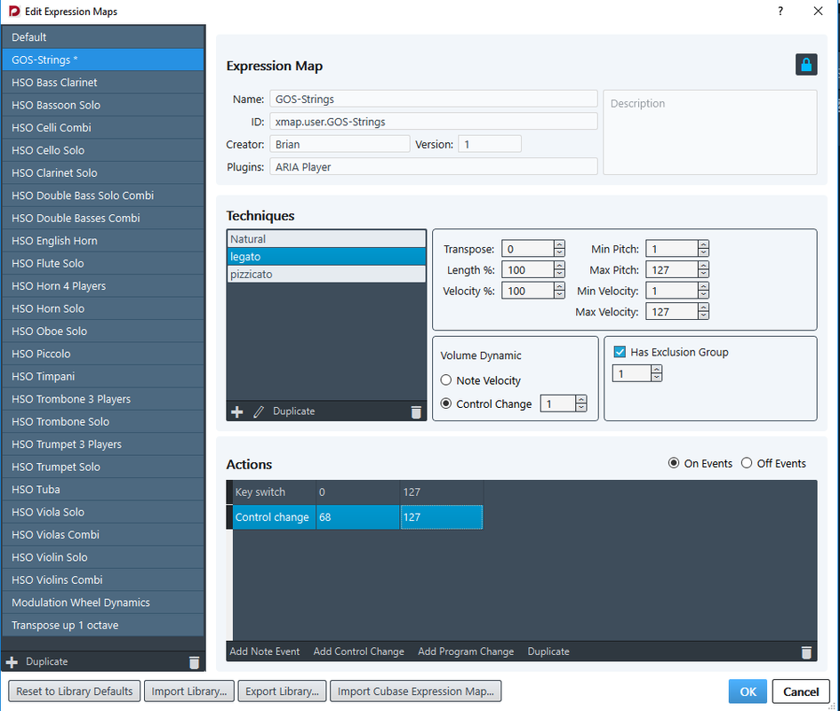Select HSO Piccolo expression map
This screenshot has width=840, height=711.
coord(103,354)
